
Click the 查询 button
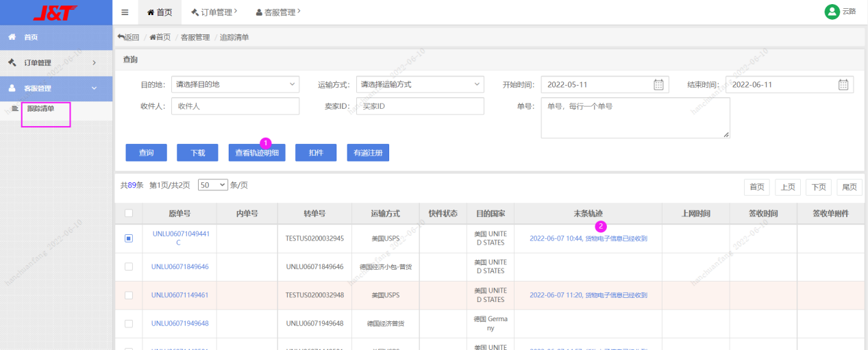coord(146,153)
